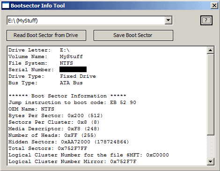Click the 'Drive Letter: E:\' line
The image size is (220, 171).
pos(39,50)
